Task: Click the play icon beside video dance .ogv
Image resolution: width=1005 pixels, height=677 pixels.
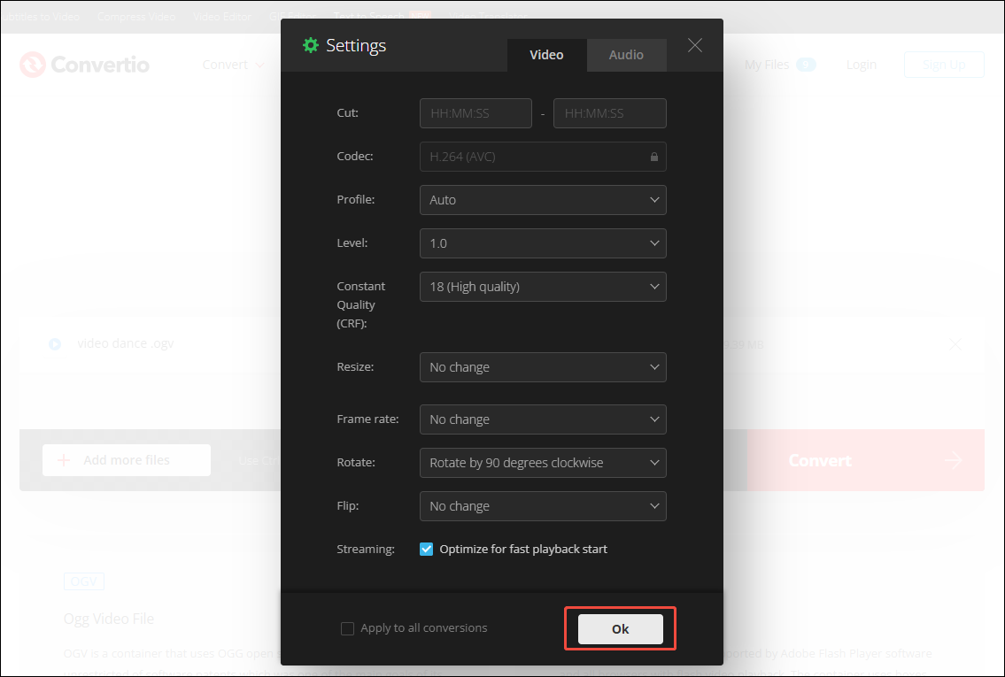Action: coord(55,344)
